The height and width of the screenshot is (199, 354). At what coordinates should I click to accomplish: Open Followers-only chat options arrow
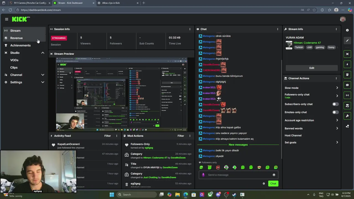337,96
